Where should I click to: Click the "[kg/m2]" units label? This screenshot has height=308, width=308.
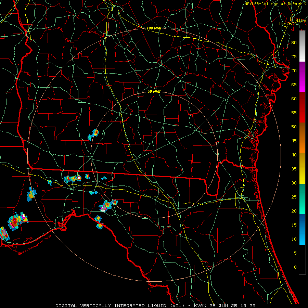(x=288, y=24)
